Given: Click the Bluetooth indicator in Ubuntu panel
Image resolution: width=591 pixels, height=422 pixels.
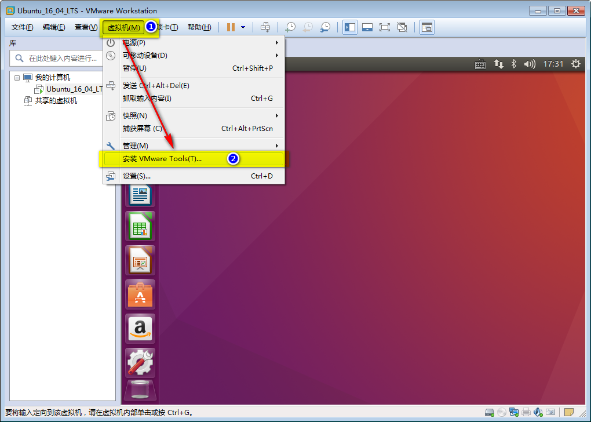Looking at the screenshot, I should [x=514, y=64].
